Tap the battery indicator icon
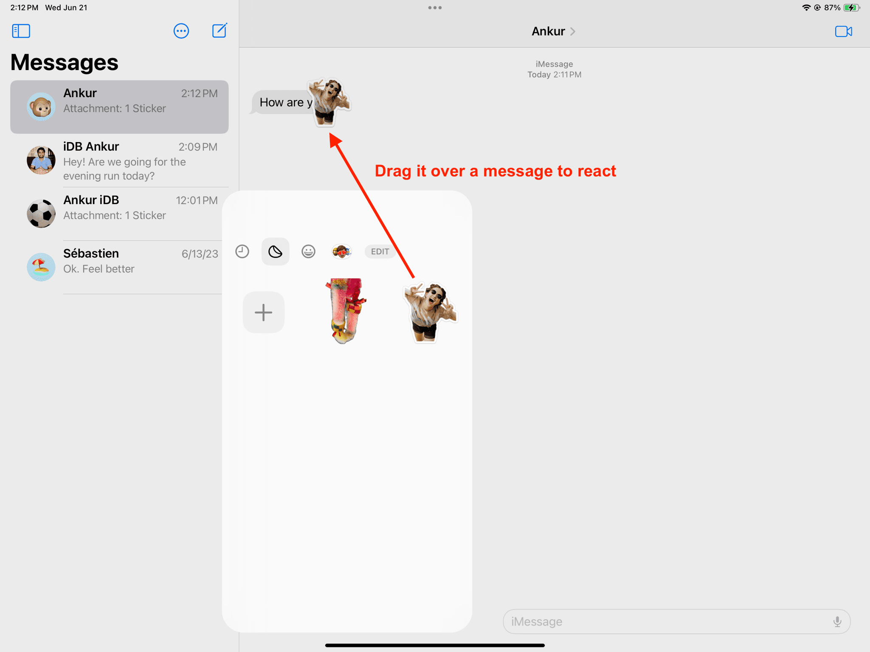870x652 pixels. [851, 8]
